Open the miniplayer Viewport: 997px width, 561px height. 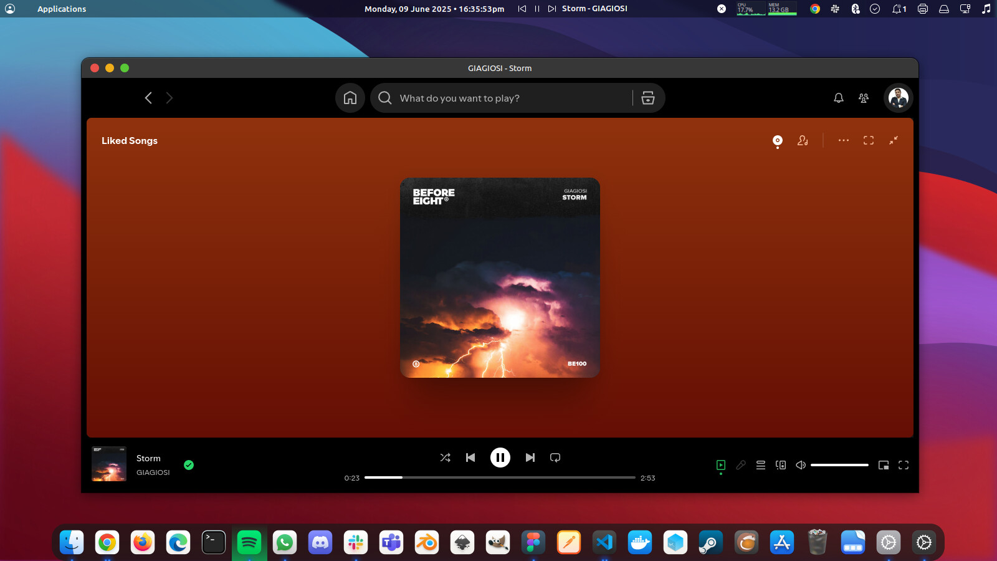click(x=884, y=465)
